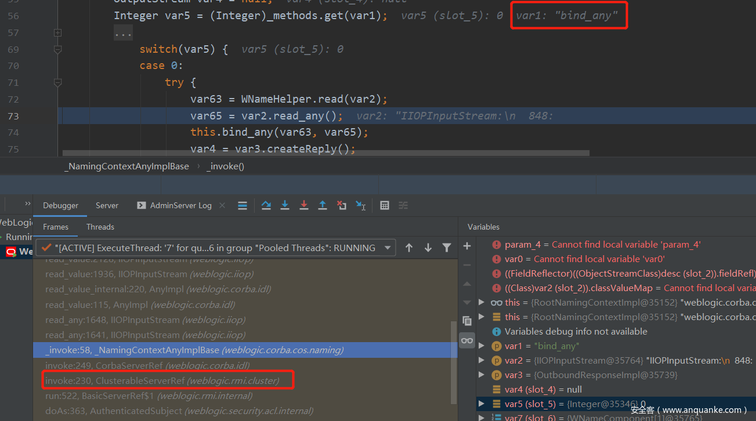756x421 pixels.
Task: Add a new watch with plus icon
Action: [467, 246]
